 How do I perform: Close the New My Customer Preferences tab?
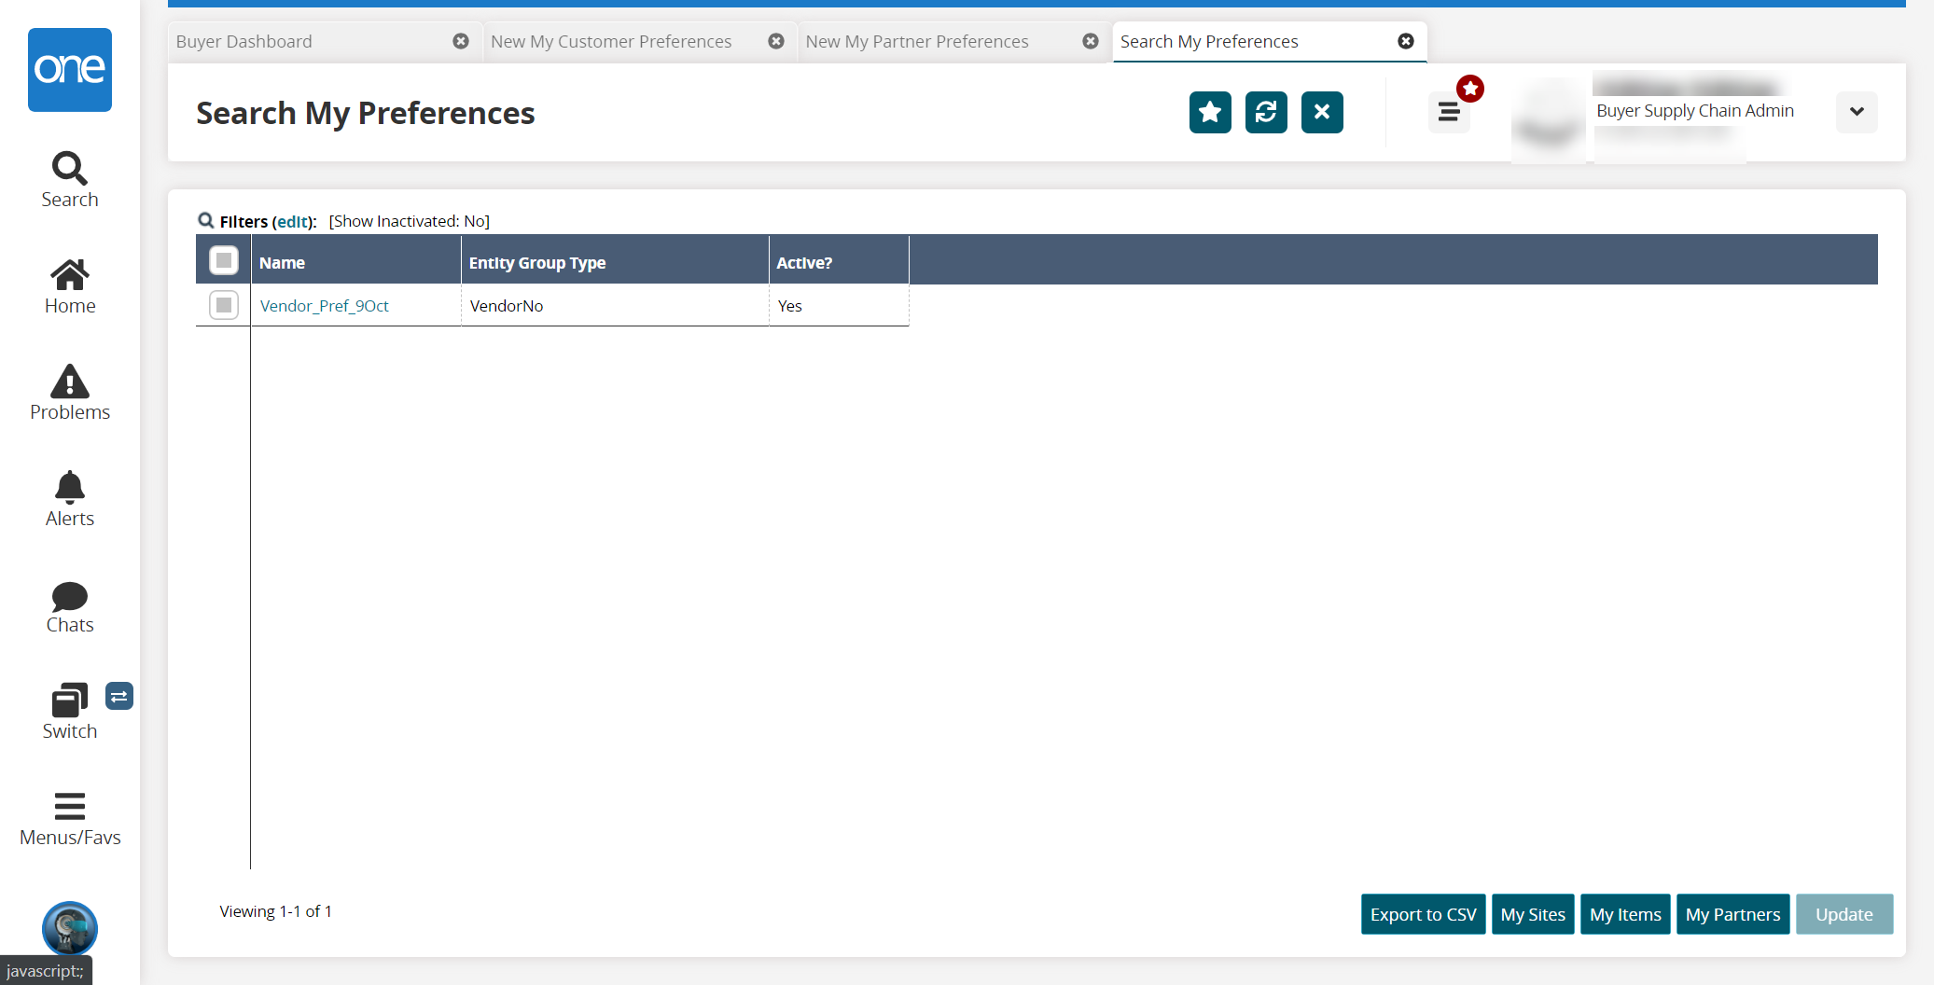pos(776,41)
